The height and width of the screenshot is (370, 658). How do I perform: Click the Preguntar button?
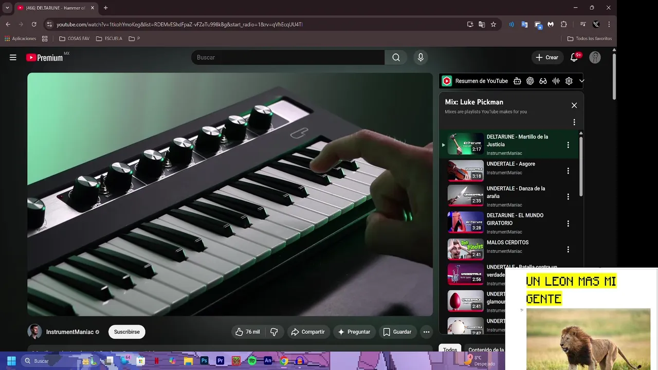pos(354,332)
